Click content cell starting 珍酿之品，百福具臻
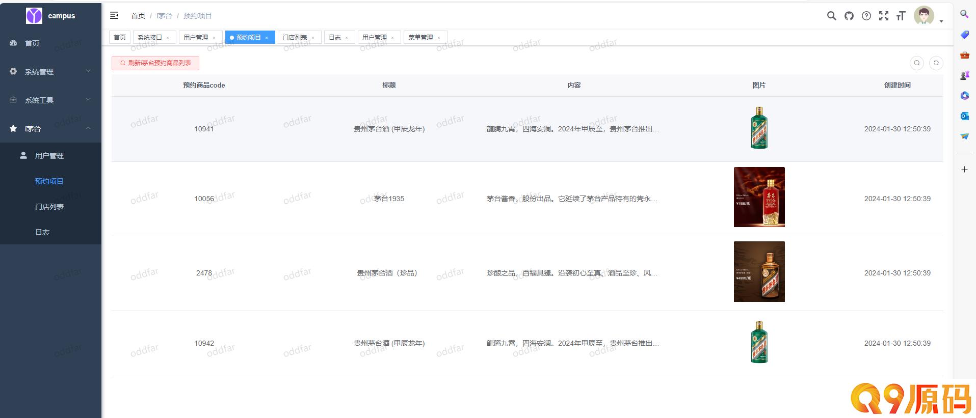The image size is (976, 418). [572, 273]
